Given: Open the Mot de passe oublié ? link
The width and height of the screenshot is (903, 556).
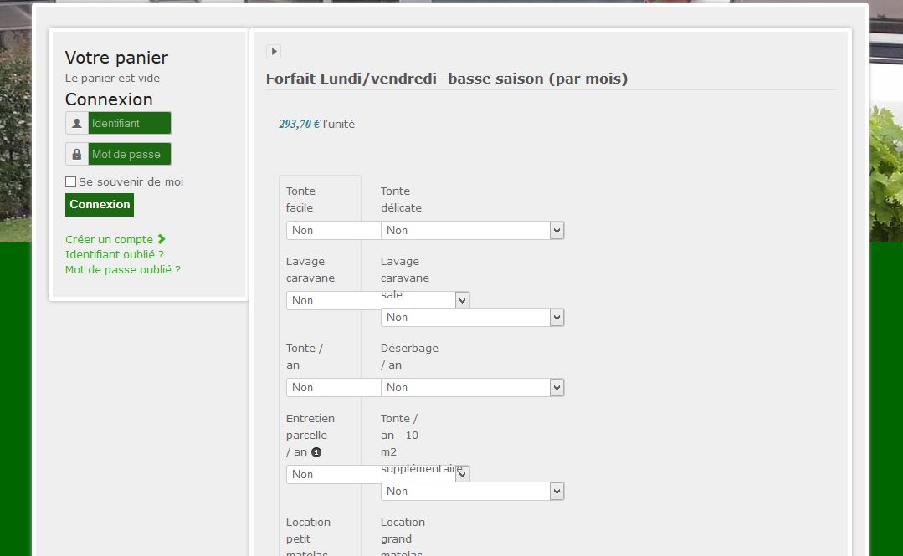Looking at the screenshot, I should click(x=123, y=269).
